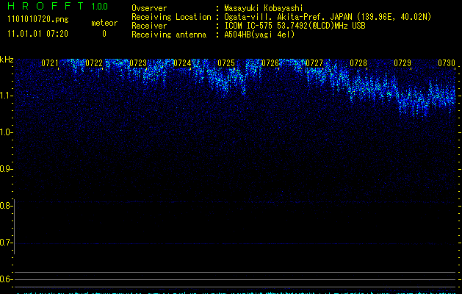
Task: Click the 0.9 frequency axis label
Action: [x=6, y=169]
